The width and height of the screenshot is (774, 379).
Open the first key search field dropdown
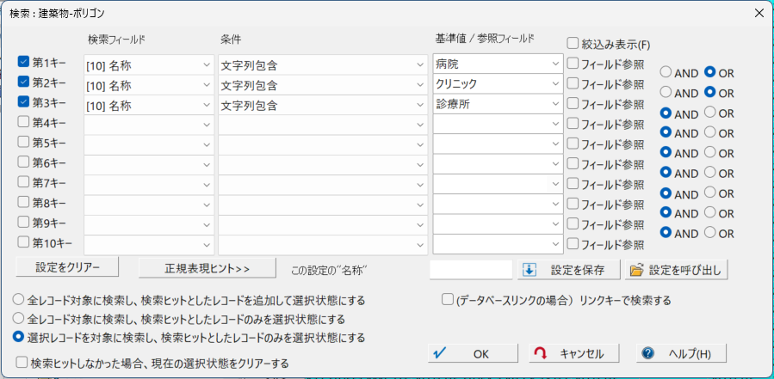coord(206,64)
